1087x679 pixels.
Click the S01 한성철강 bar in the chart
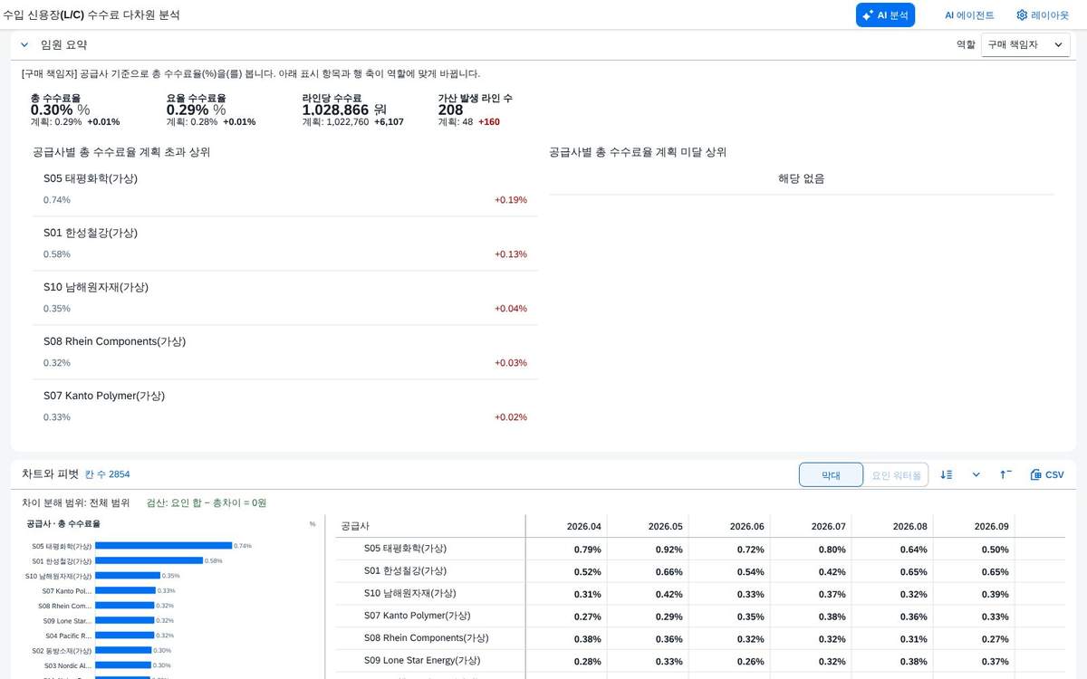click(149, 560)
